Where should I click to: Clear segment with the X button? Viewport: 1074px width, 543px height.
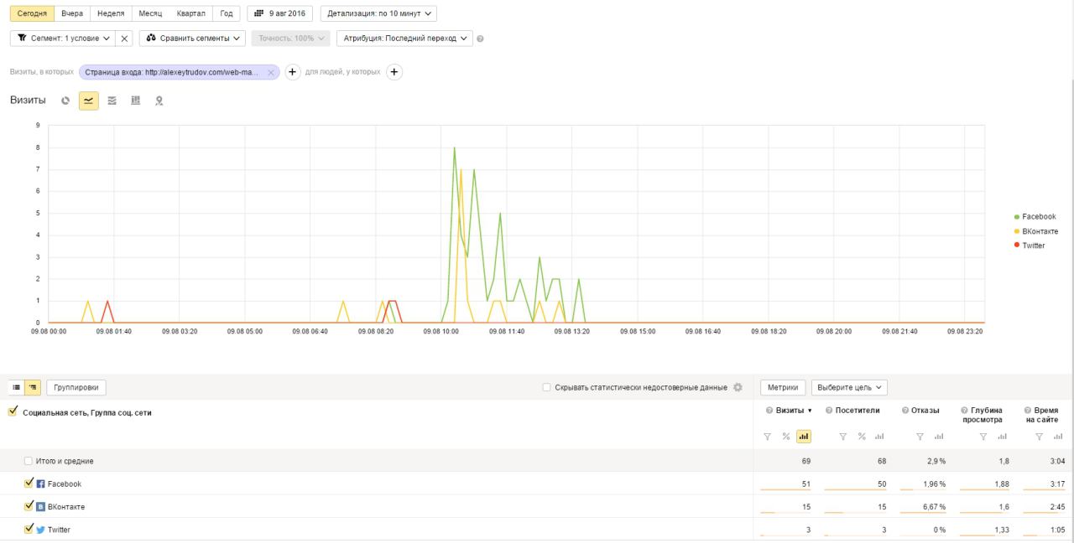pos(124,39)
